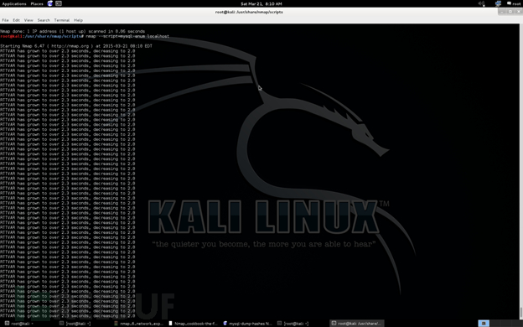Viewport: 523px width, 327px height.
Task: Open the root user menu
Action: pyautogui.click(x=514, y=3)
